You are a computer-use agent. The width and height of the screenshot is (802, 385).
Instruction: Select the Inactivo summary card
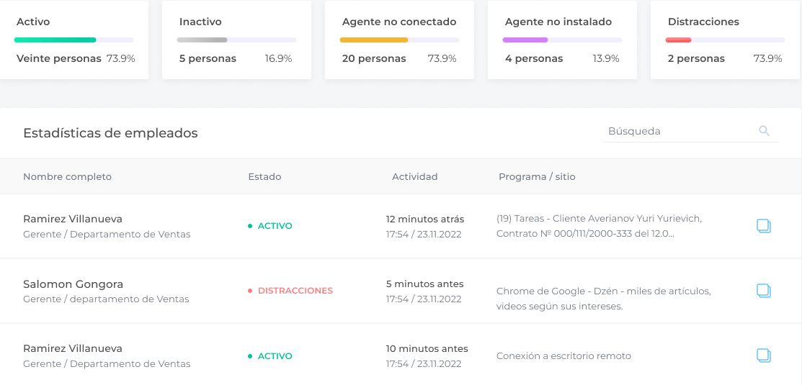point(237,40)
